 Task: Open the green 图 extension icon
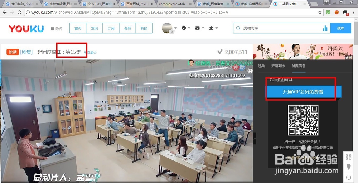click(x=328, y=12)
